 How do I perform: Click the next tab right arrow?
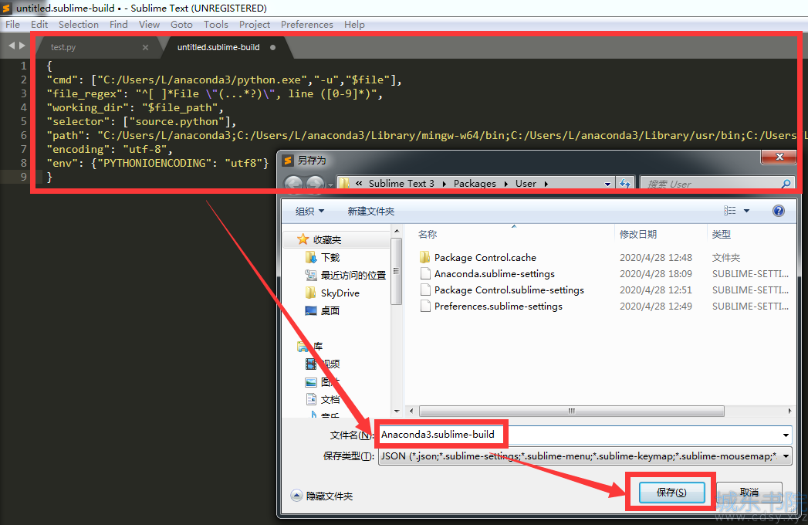[x=22, y=46]
